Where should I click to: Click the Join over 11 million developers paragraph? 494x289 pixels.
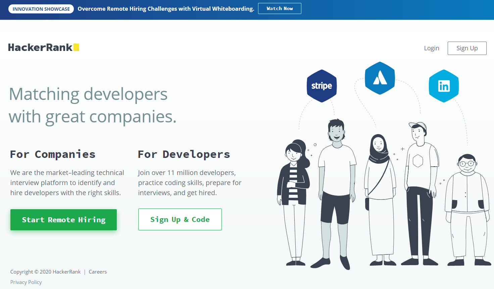point(190,183)
